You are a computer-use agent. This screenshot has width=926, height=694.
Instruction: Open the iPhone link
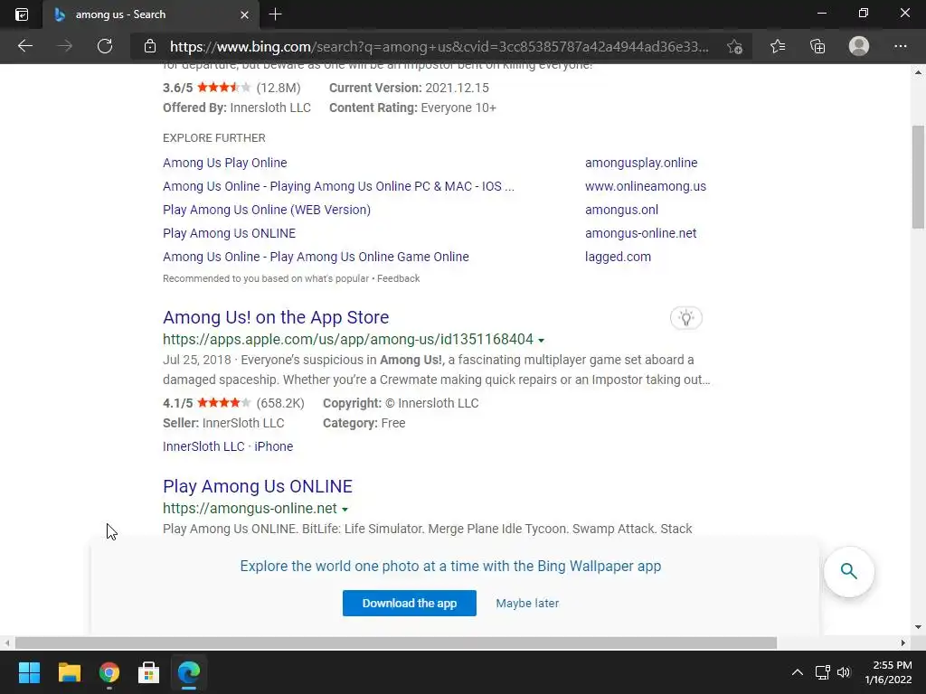[273, 446]
